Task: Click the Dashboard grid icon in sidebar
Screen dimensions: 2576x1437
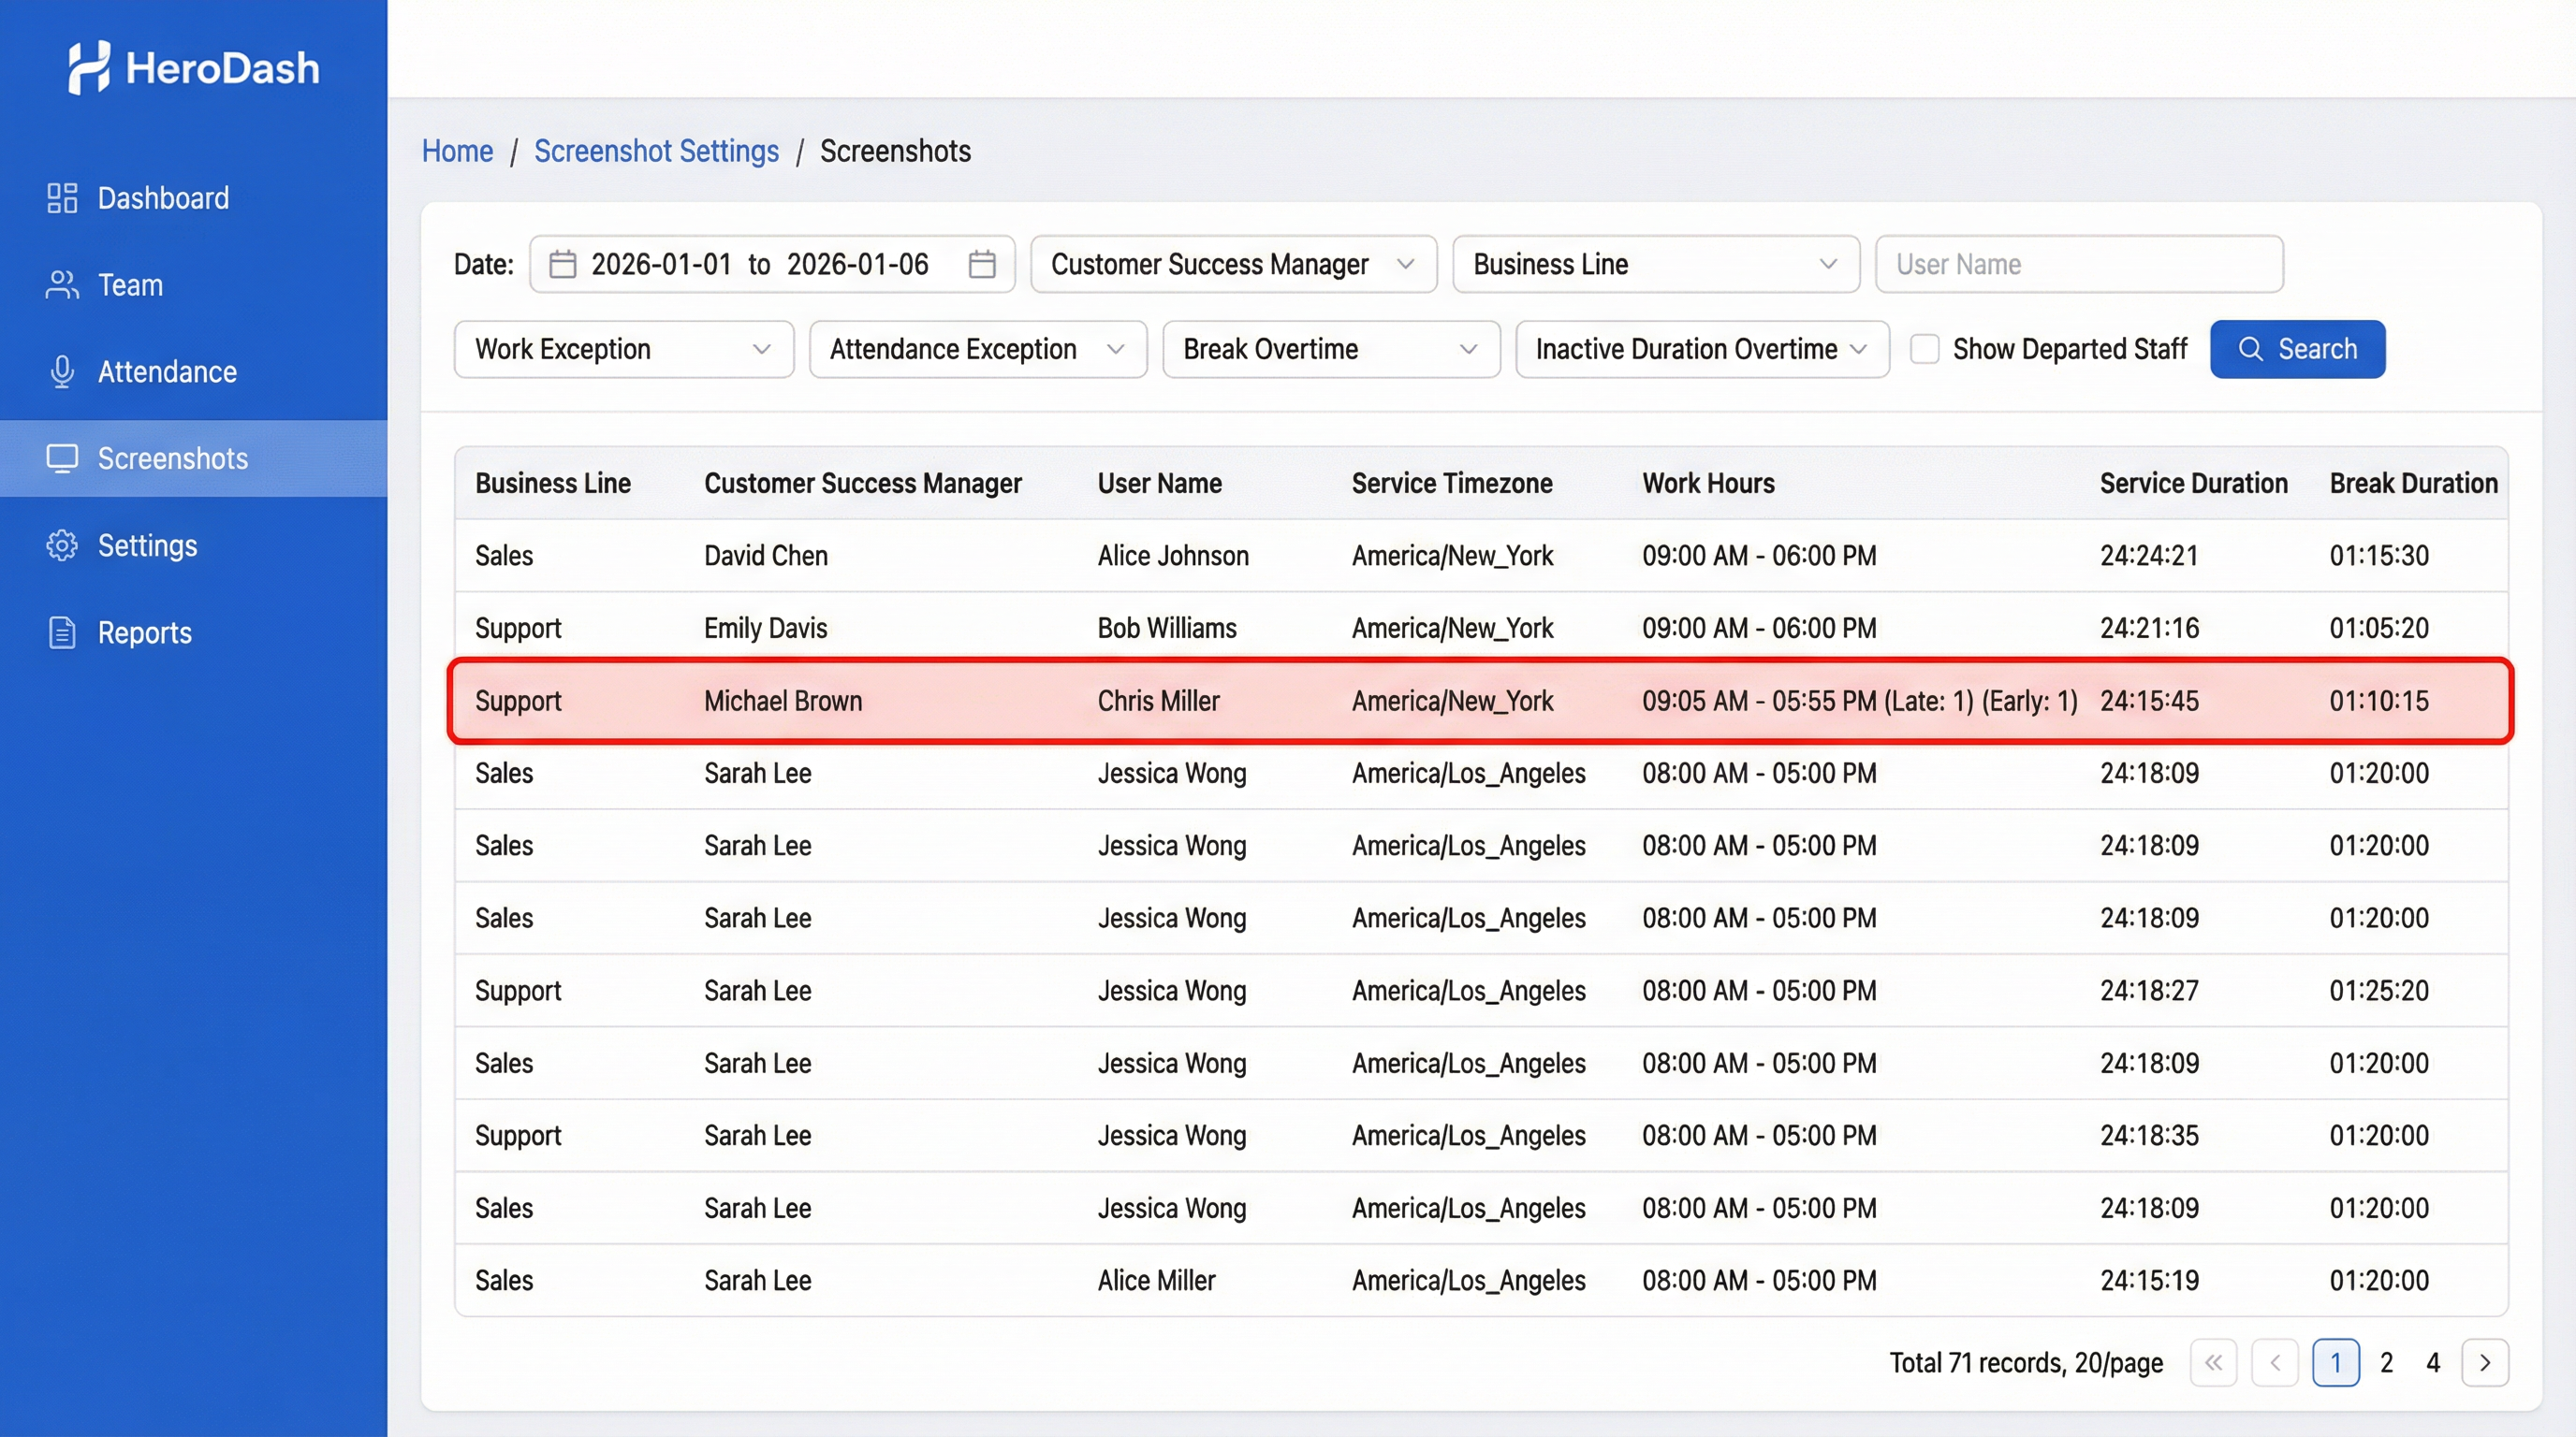Action: pyautogui.click(x=62, y=197)
